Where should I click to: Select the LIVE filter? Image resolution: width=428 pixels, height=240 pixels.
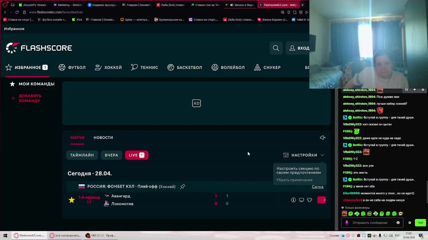coord(136,155)
